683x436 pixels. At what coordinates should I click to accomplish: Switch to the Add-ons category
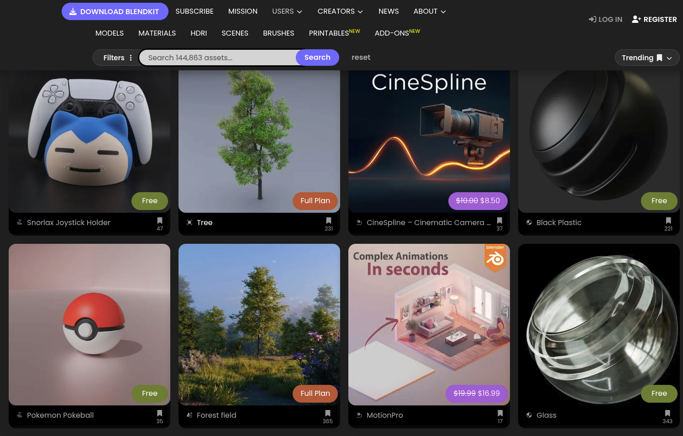(x=397, y=33)
